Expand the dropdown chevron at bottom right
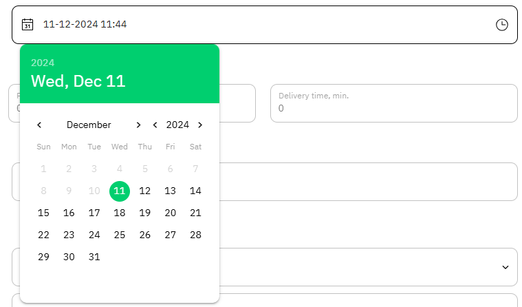The height and width of the screenshot is (307, 522). click(x=505, y=267)
